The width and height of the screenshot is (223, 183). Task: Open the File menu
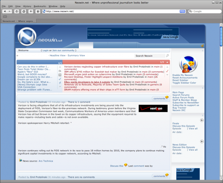[x=4, y=6]
